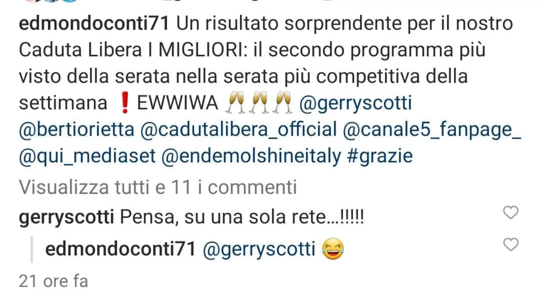Screen dimensions: 540x304
Task: Open the @canale5_fanpage_ mention
Action: pyautogui.click(x=432, y=130)
